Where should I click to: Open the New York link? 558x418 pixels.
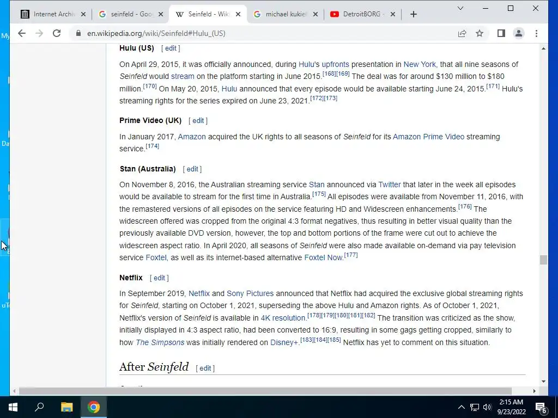point(419,64)
